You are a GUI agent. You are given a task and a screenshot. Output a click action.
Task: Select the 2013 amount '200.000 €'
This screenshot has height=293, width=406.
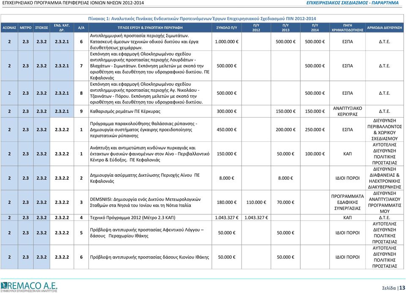click(285, 130)
